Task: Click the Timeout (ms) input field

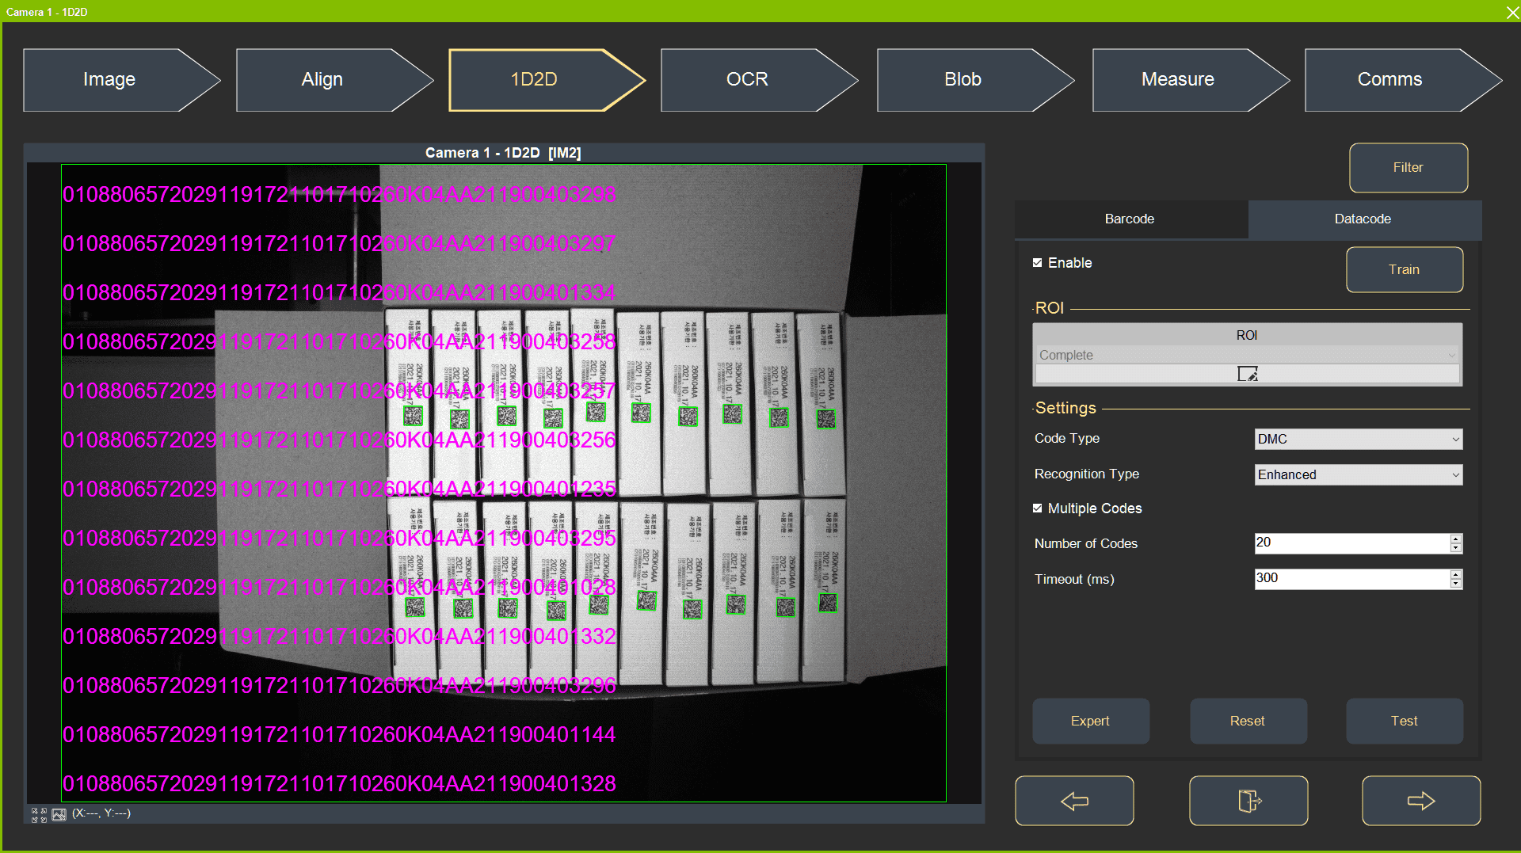Action: pyautogui.click(x=1351, y=579)
